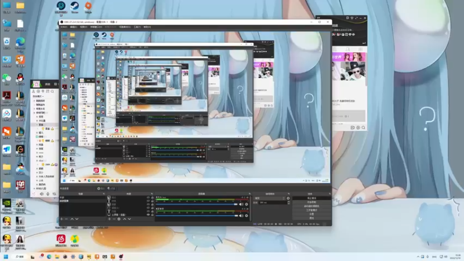This screenshot has height=261, width=464.
Task: Open gear settings for bottom audio mixer channel
Action: pos(246,216)
